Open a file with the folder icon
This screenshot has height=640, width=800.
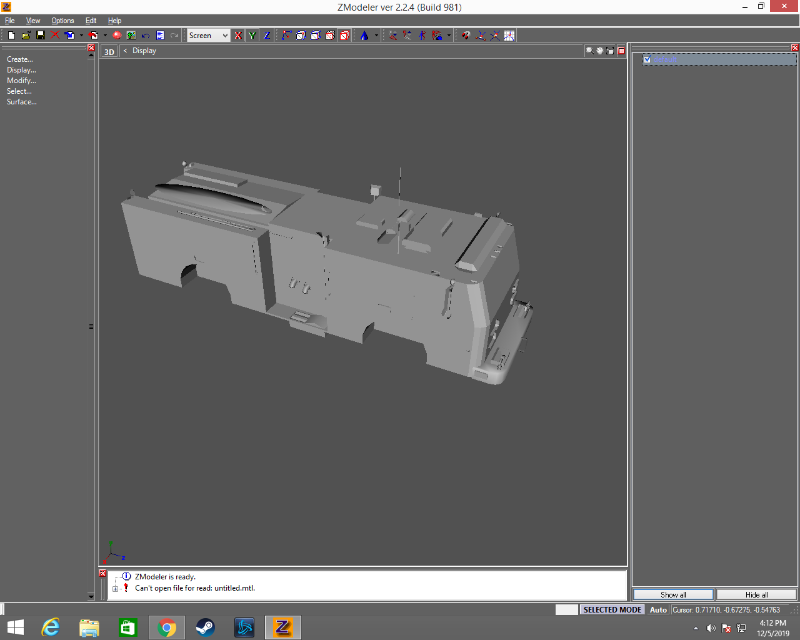[x=26, y=36]
